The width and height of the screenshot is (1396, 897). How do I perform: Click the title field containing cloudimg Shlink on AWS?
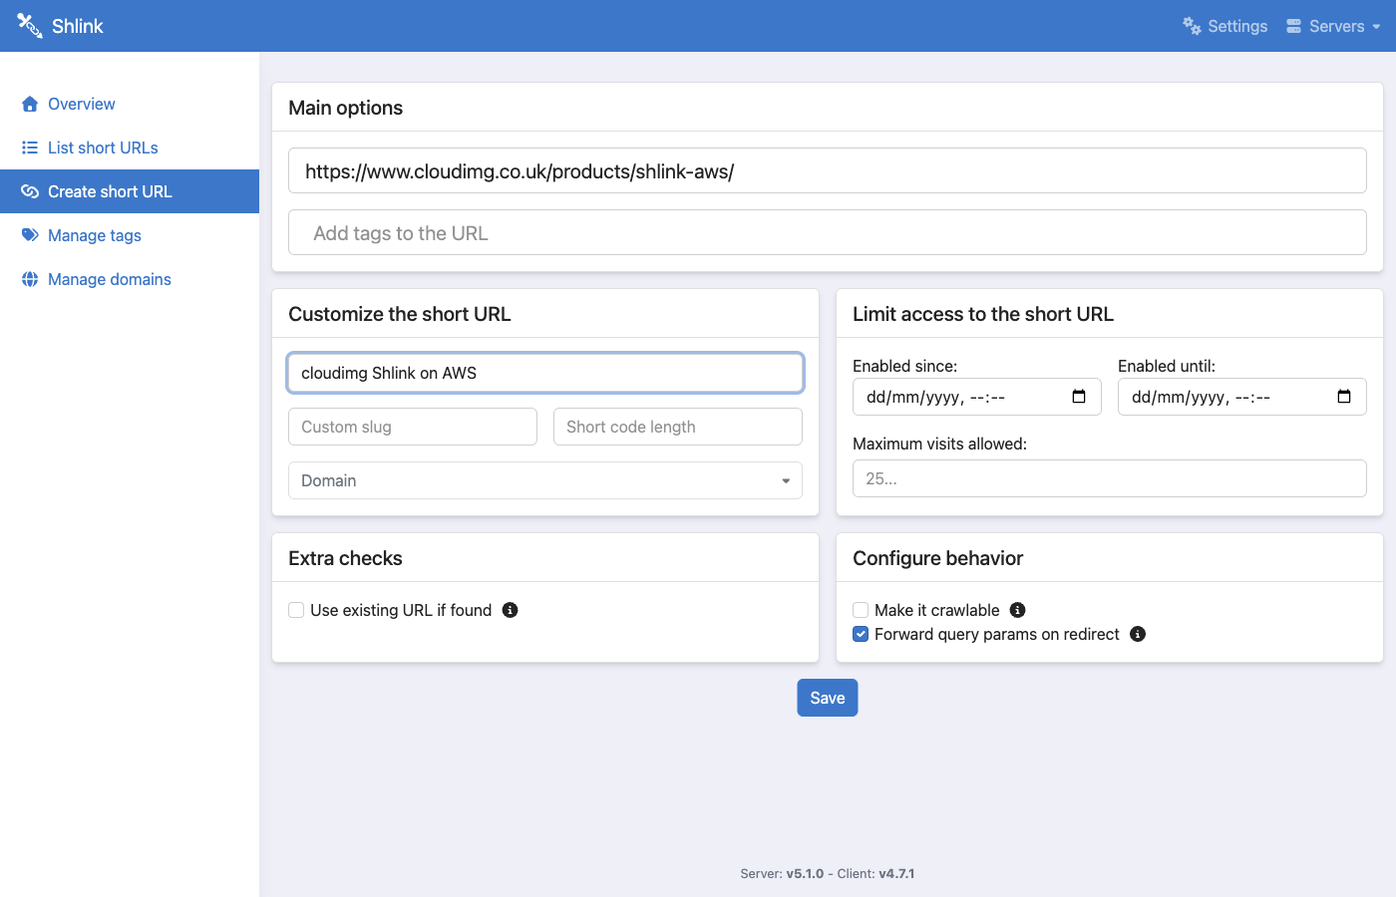pos(545,373)
